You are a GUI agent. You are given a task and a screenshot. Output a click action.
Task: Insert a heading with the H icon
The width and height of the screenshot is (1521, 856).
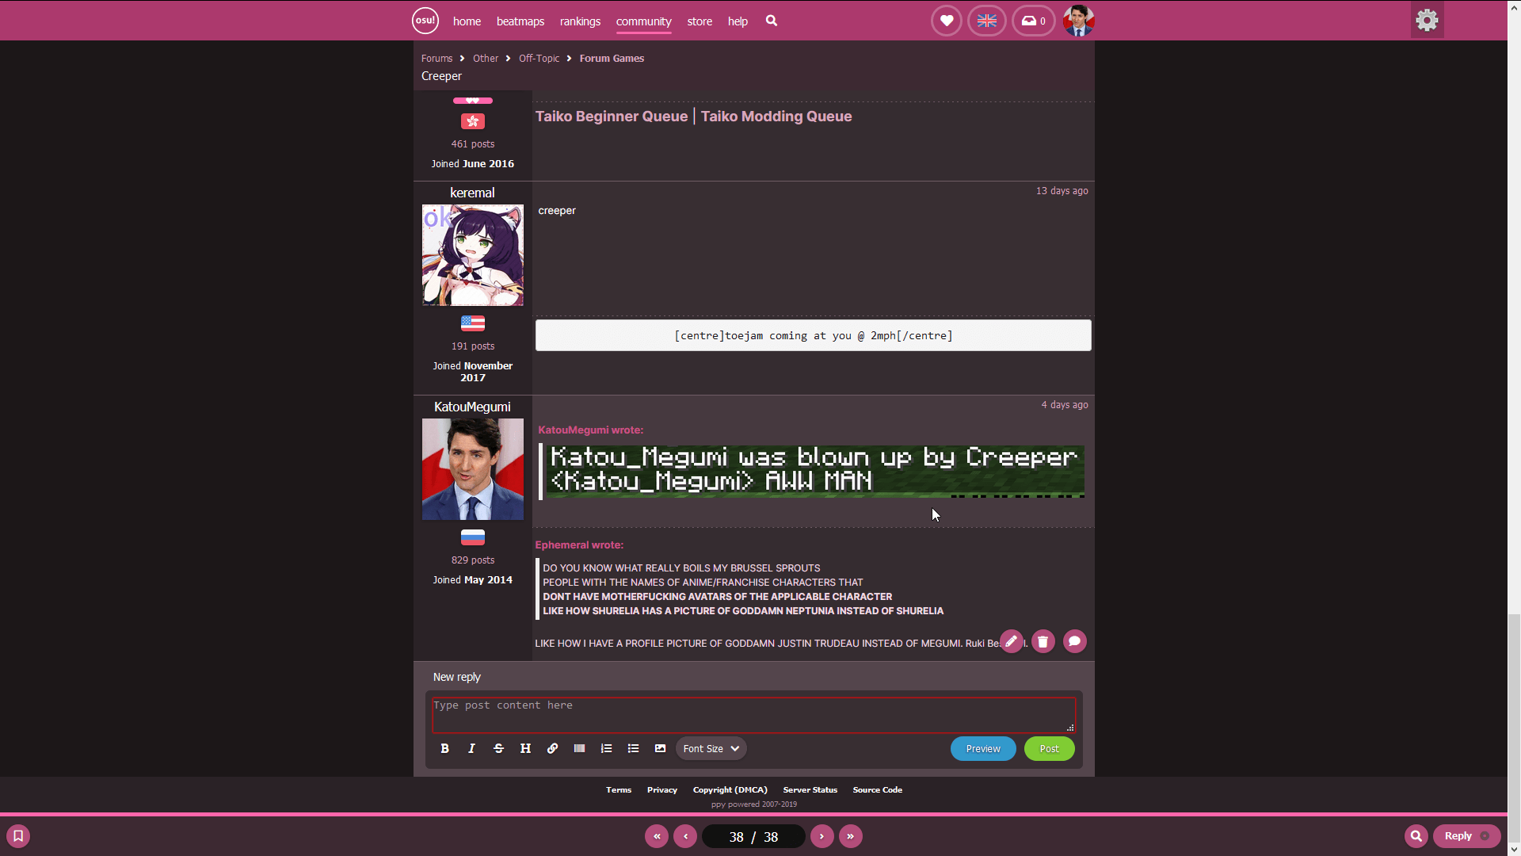click(525, 748)
